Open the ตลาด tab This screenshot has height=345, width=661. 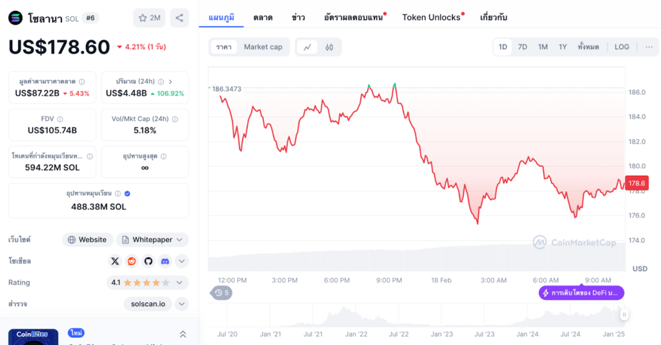(263, 17)
